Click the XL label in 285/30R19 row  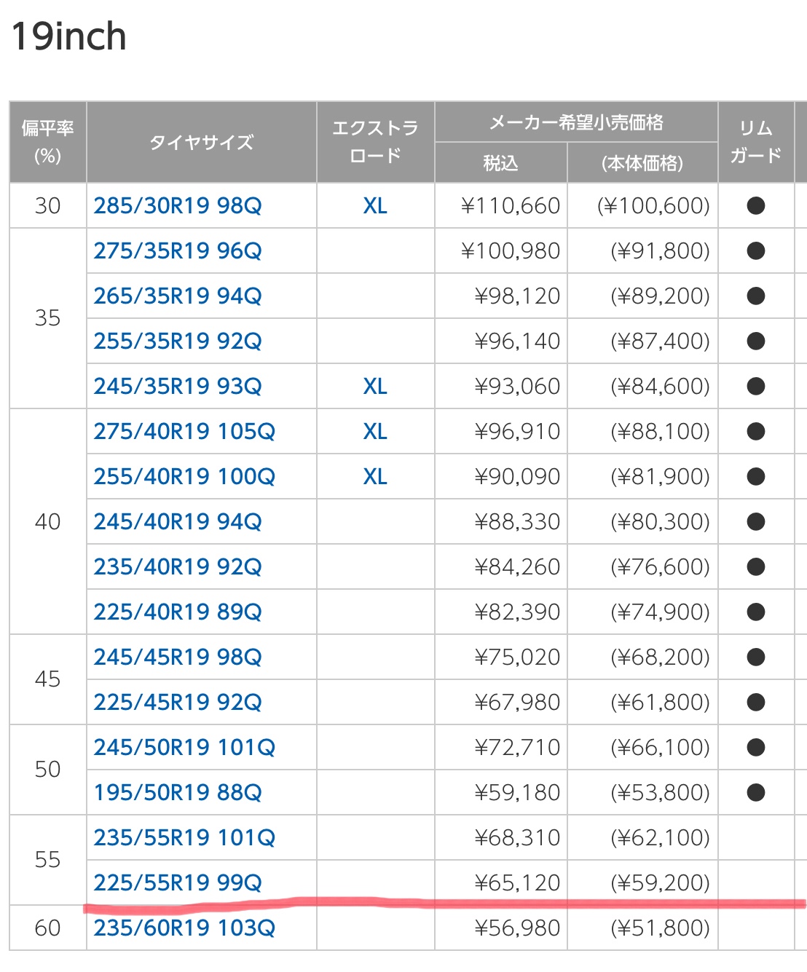pyautogui.click(x=375, y=206)
